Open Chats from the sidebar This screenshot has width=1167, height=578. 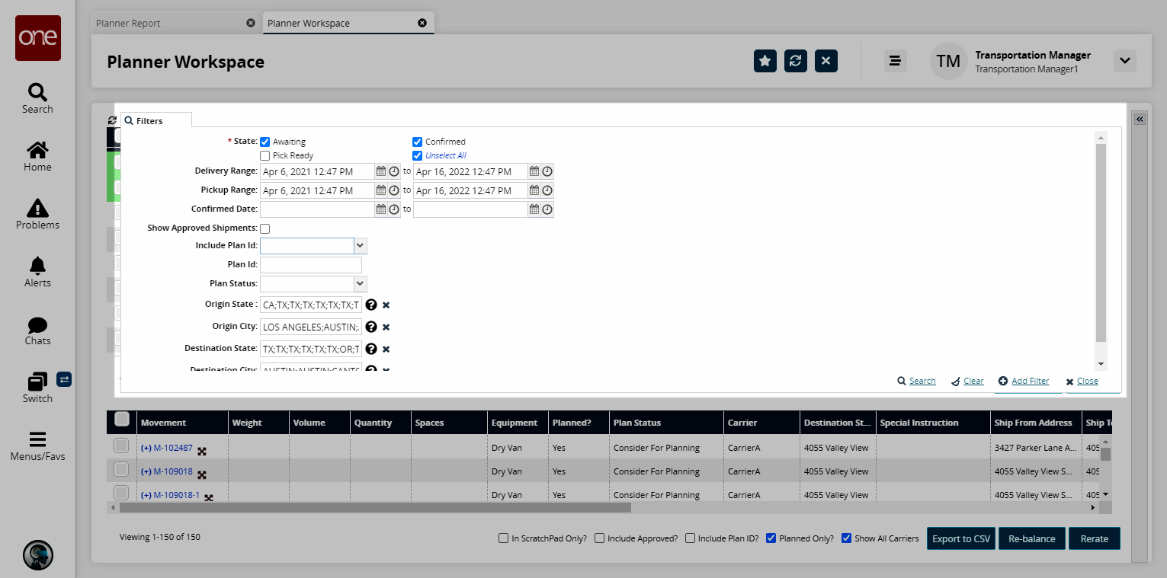pos(37,325)
